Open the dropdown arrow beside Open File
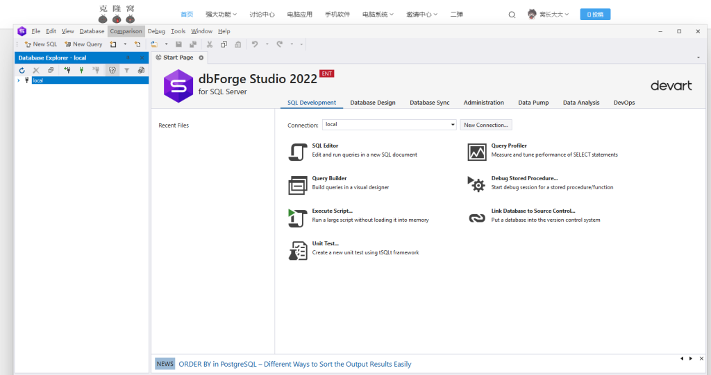Image resolution: width=711 pixels, height=375 pixels. point(167,44)
